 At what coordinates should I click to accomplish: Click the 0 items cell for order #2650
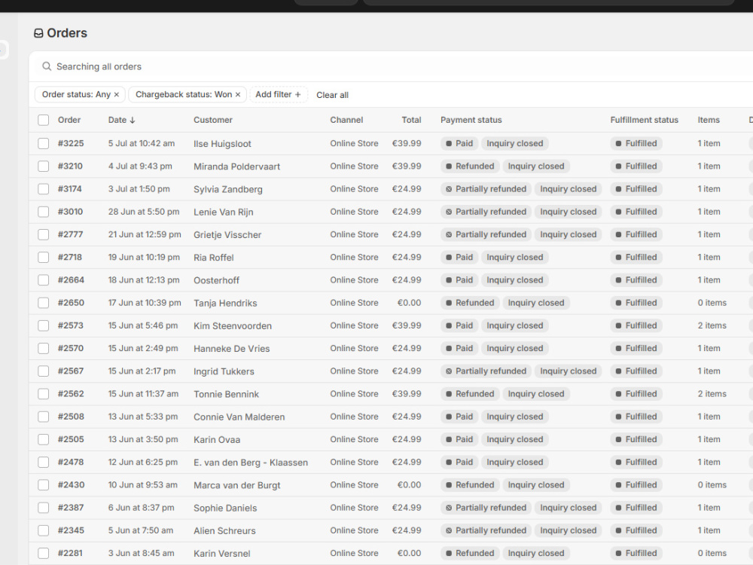(x=712, y=303)
